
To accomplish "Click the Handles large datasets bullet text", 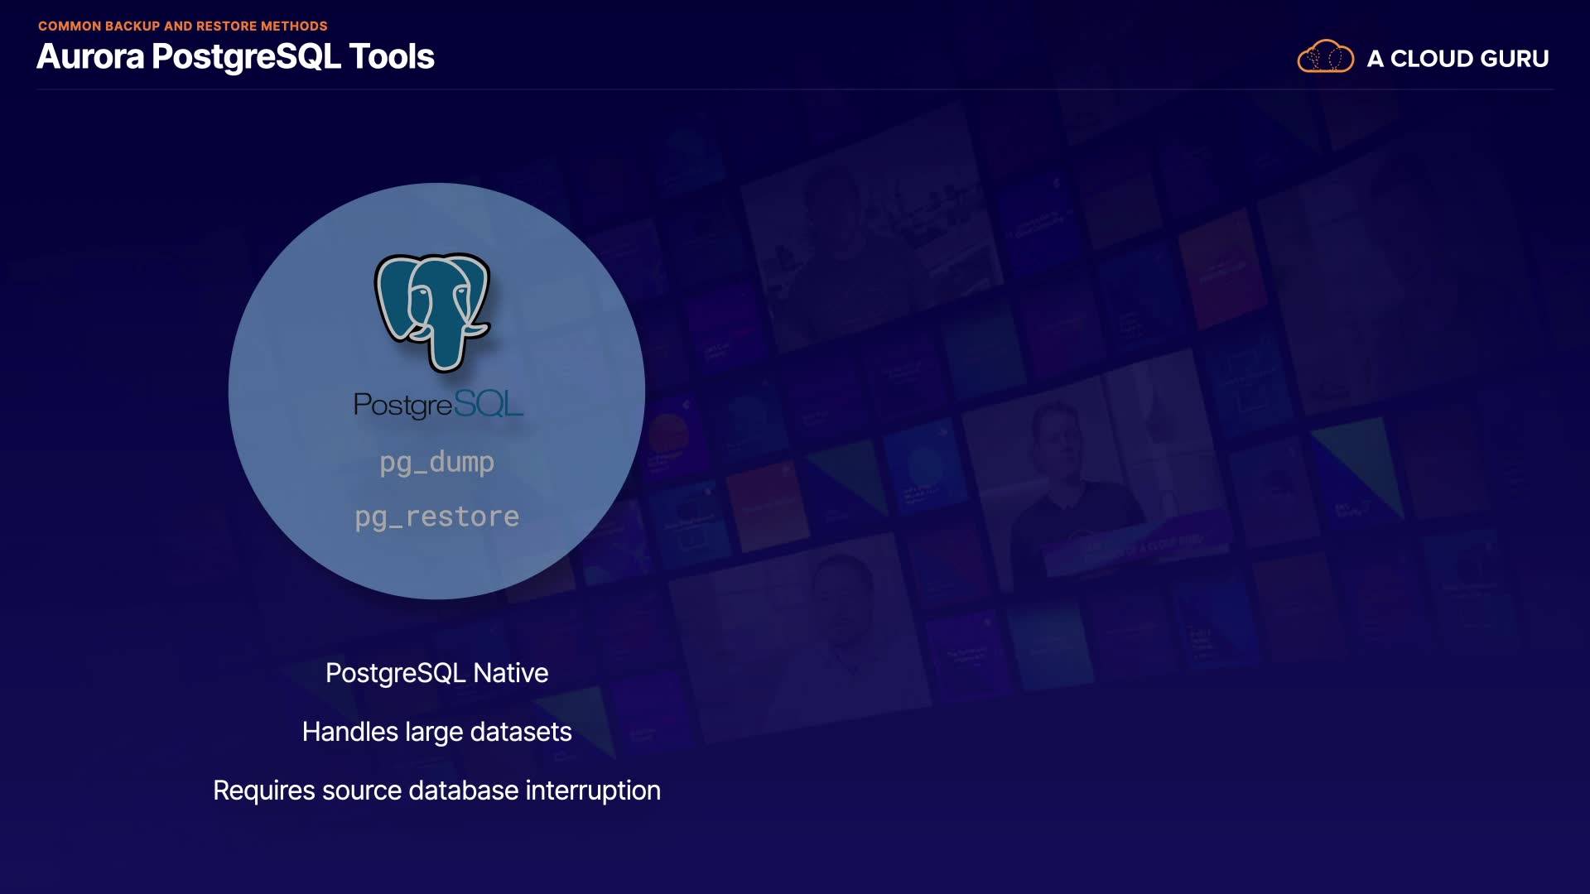I will point(436,732).
